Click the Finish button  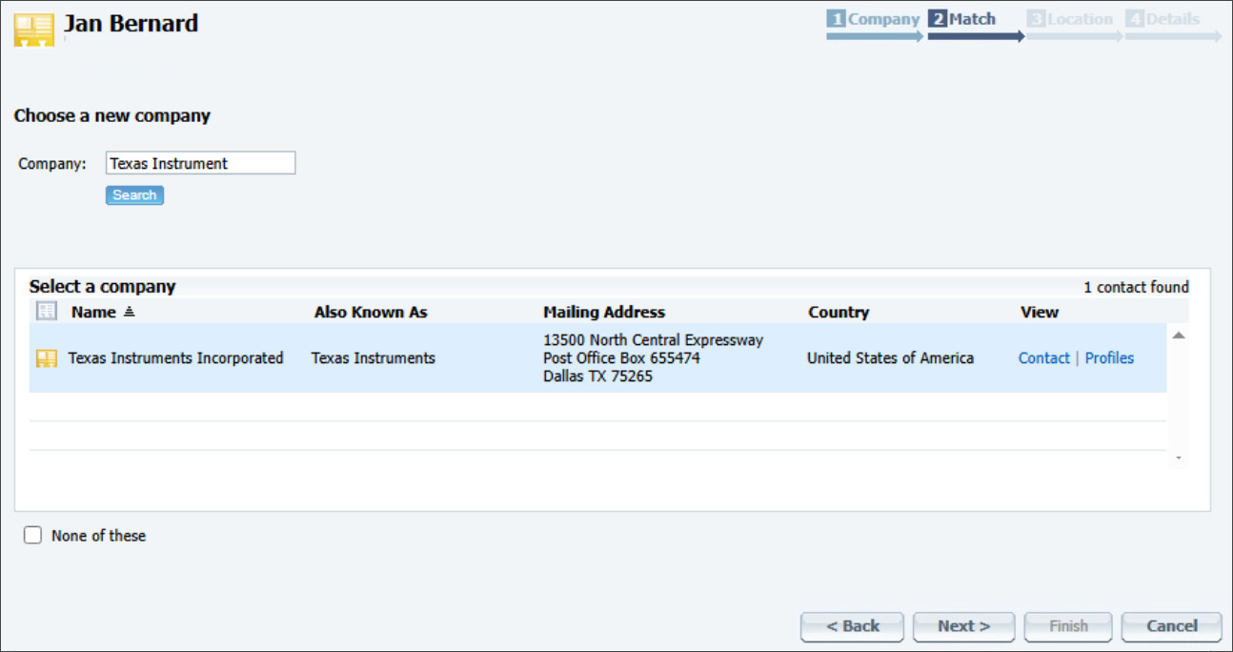click(x=1068, y=626)
